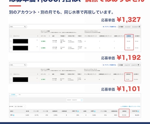Click the black redacted campaign name in the ¥1,192 dashboard
Screen dimensions: 150x124
click(x=21, y=80)
